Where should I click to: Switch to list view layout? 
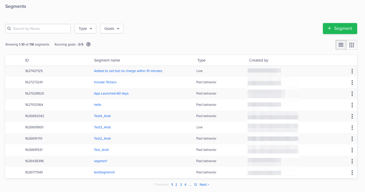click(341, 45)
